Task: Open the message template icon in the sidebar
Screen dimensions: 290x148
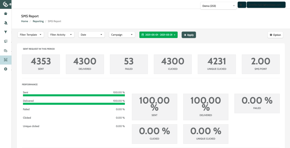Action: (x=6, y=41)
